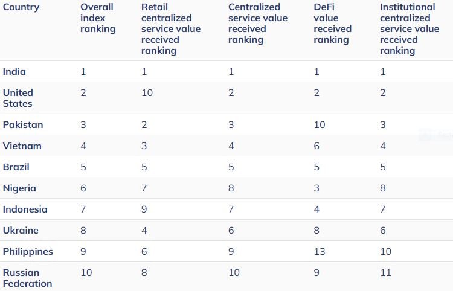Select Russian Federation's institutional ranking value 11
This screenshot has width=453, height=291.
[385, 273]
